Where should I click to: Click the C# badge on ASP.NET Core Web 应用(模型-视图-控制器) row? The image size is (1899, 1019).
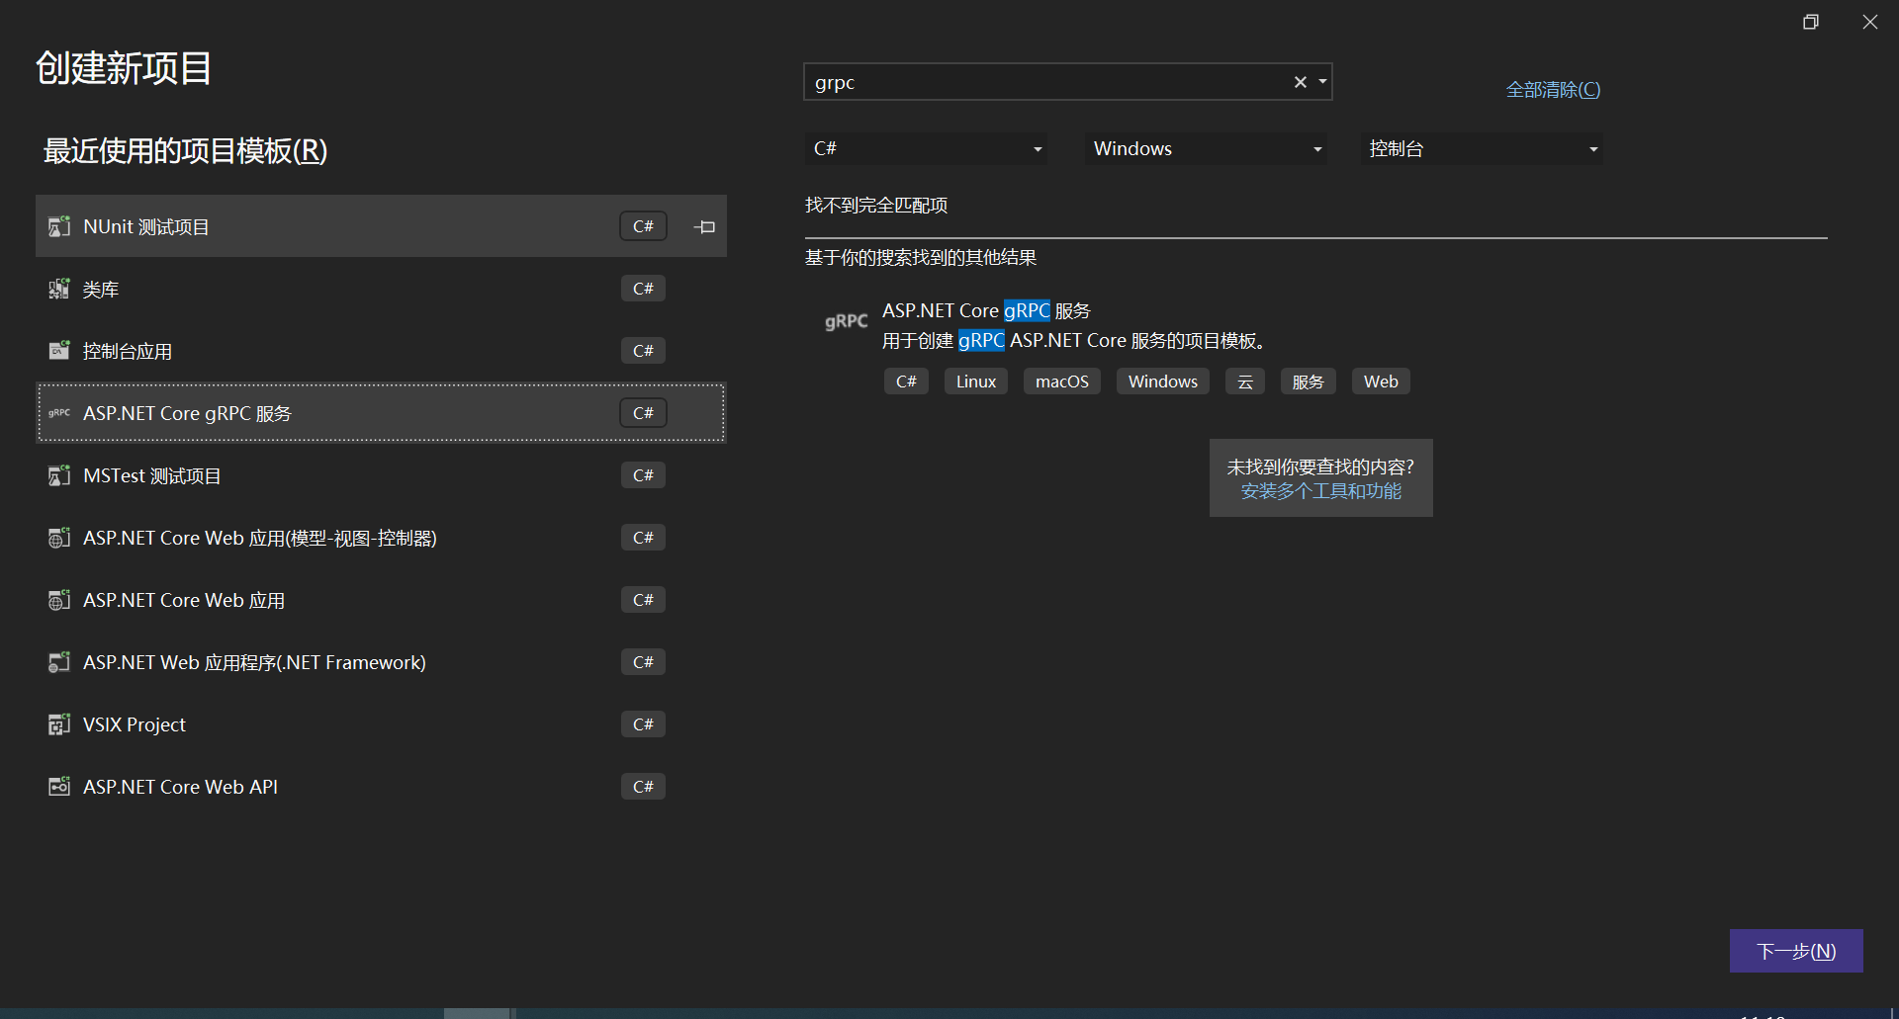click(643, 538)
